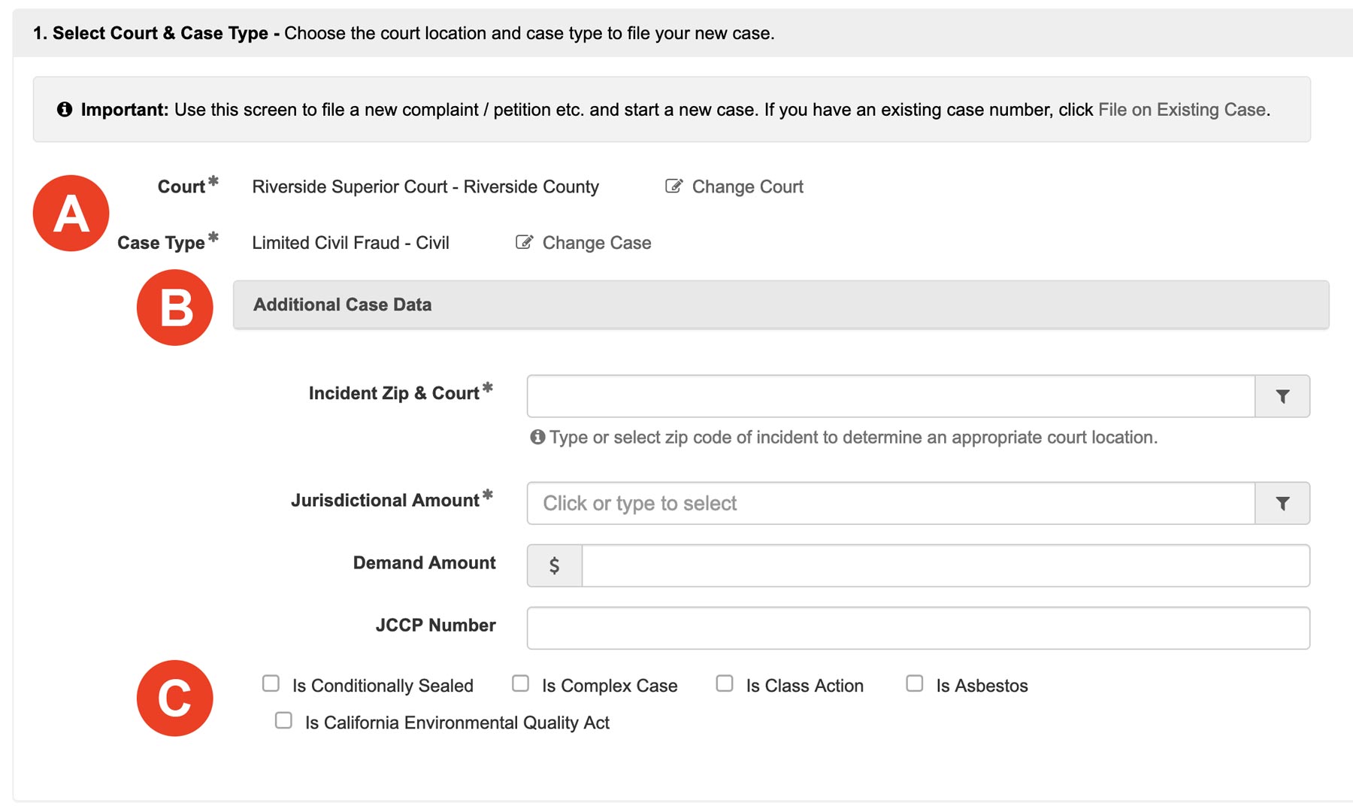Click the info icon below the zip code field
The image size is (1353, 812).
537,436
